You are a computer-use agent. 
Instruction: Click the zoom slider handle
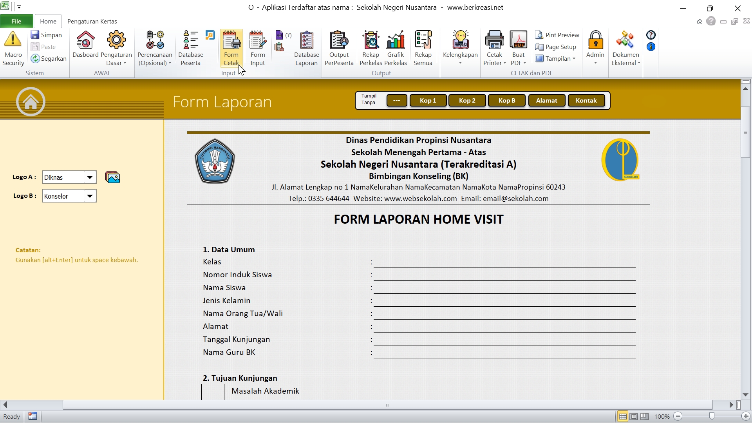click(x=712, y=416)
